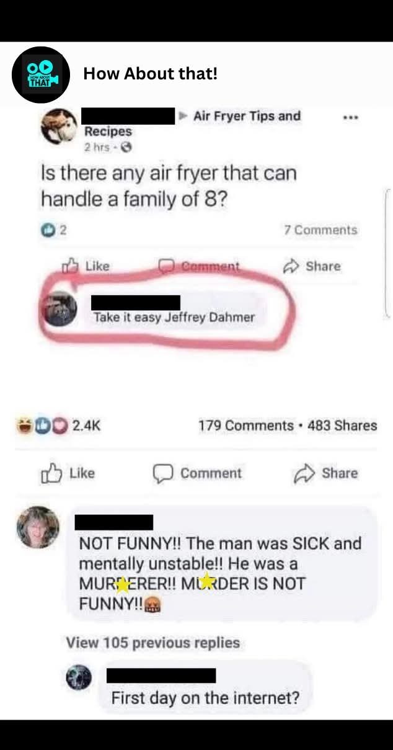Open the three-dot post options menu
The height and width of the screenshot is (750, 393).
[351, 117]
